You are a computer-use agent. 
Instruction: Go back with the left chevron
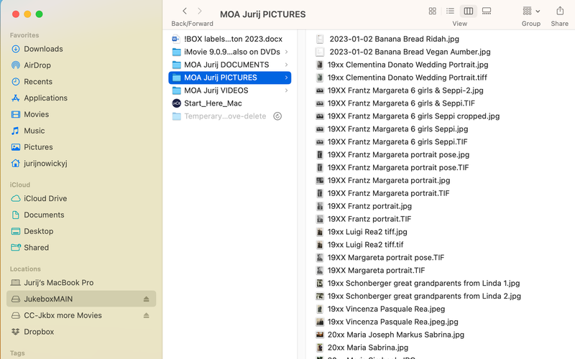coord(185,11)
